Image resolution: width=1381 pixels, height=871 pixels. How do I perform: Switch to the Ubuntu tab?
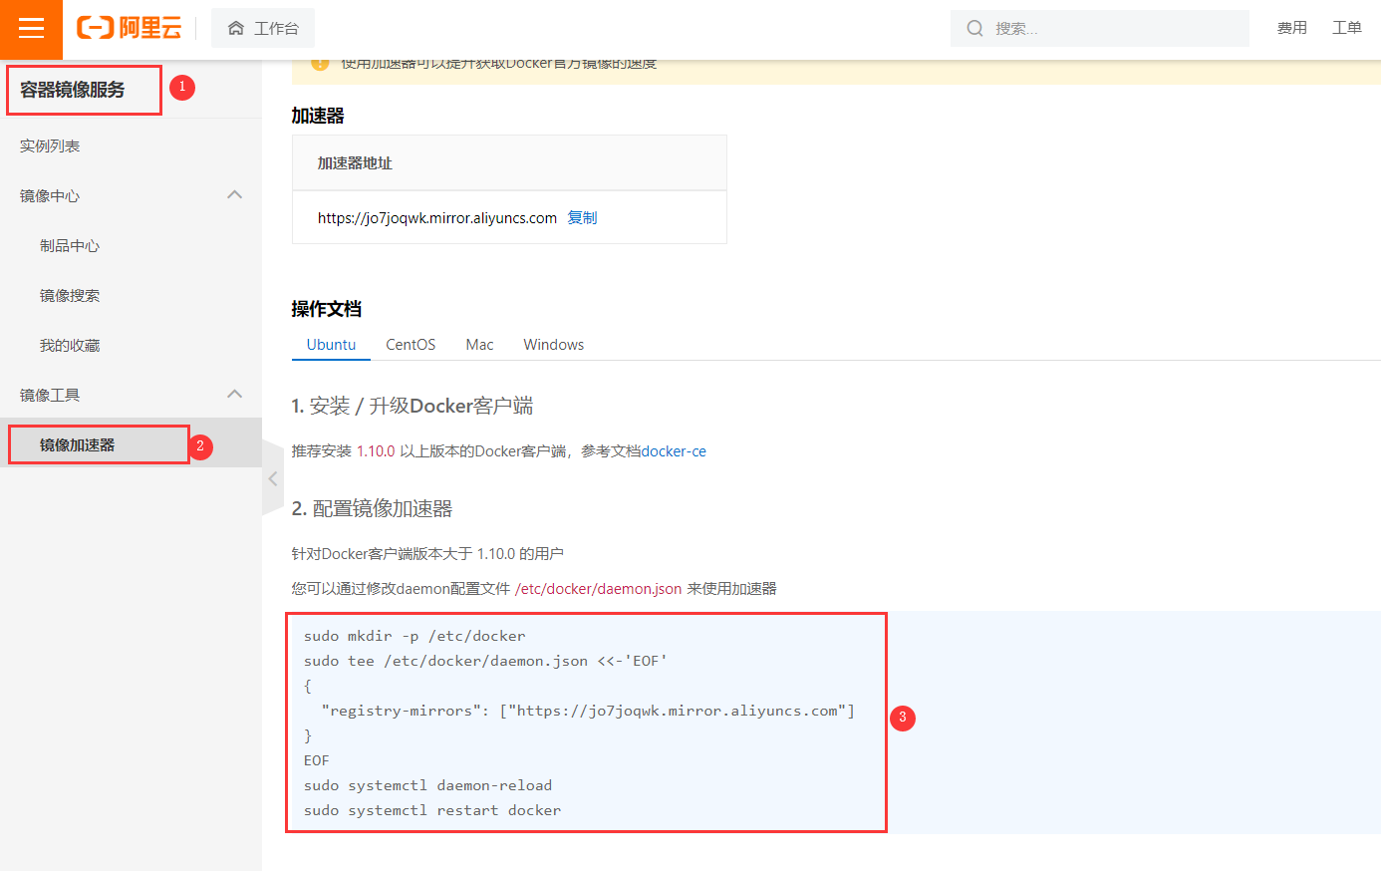(331, 344)
